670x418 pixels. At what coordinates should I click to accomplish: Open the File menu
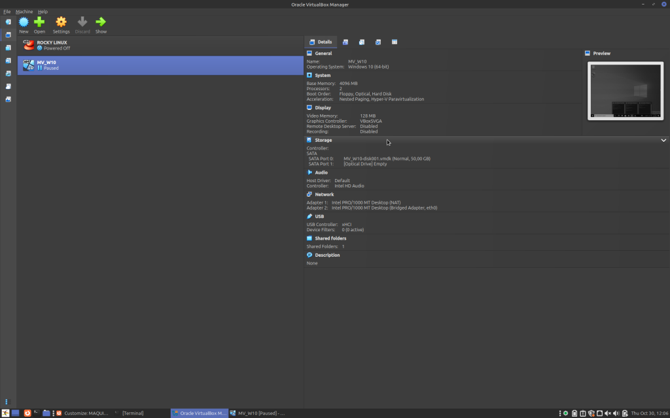(7, 12)
